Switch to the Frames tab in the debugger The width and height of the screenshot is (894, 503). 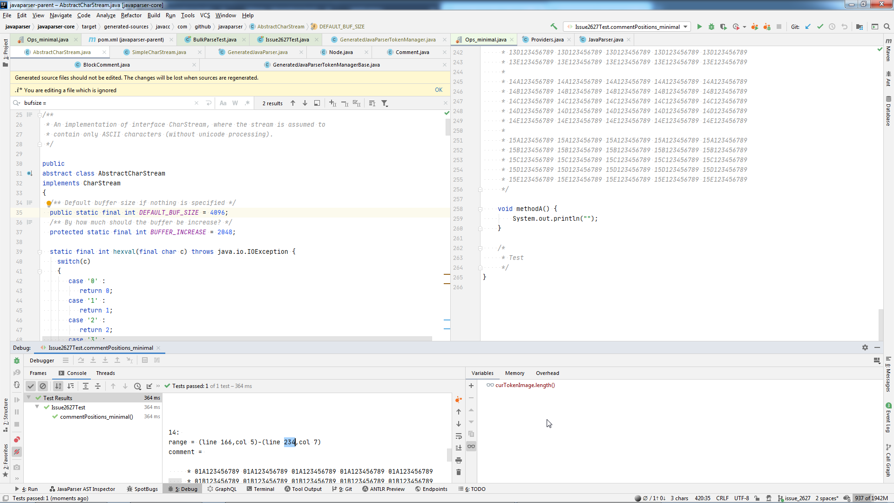pyautogui.click(x=38, y=373)
